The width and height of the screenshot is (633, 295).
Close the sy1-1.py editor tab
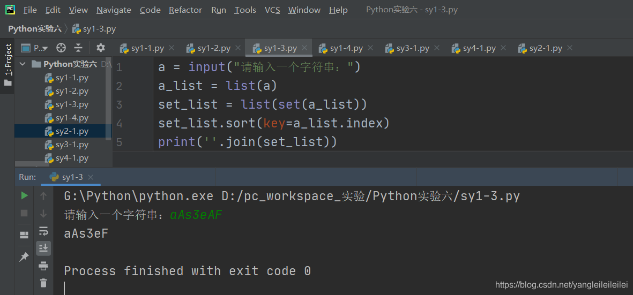(x=172, y=48)
